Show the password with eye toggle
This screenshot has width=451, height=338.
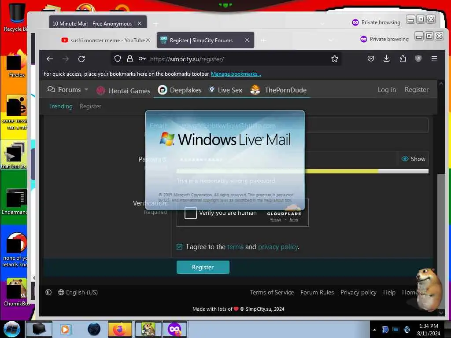(x=413, y=158)
